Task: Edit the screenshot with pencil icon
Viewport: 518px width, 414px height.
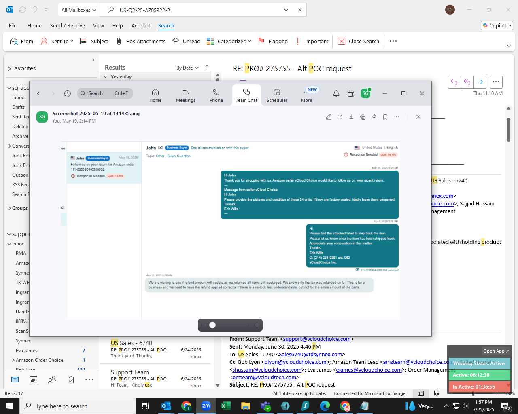Action: [329, 117]
